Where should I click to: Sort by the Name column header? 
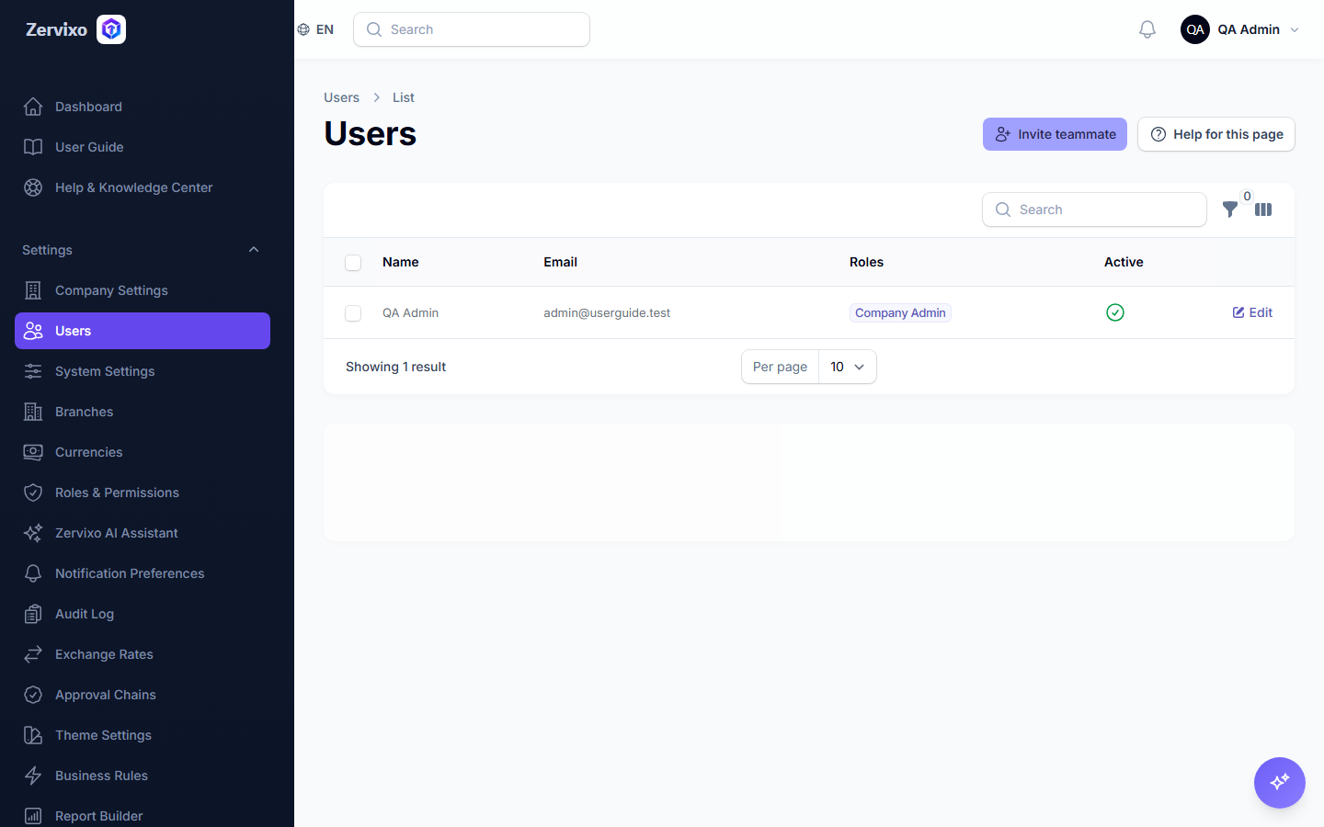(401, 262)
